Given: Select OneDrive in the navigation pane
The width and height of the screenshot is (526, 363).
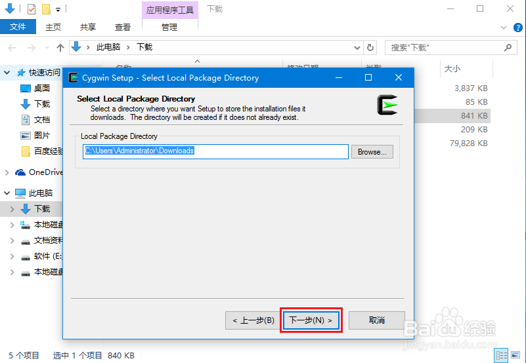Looking at the screenshot, I should click(x=45, y=172).
